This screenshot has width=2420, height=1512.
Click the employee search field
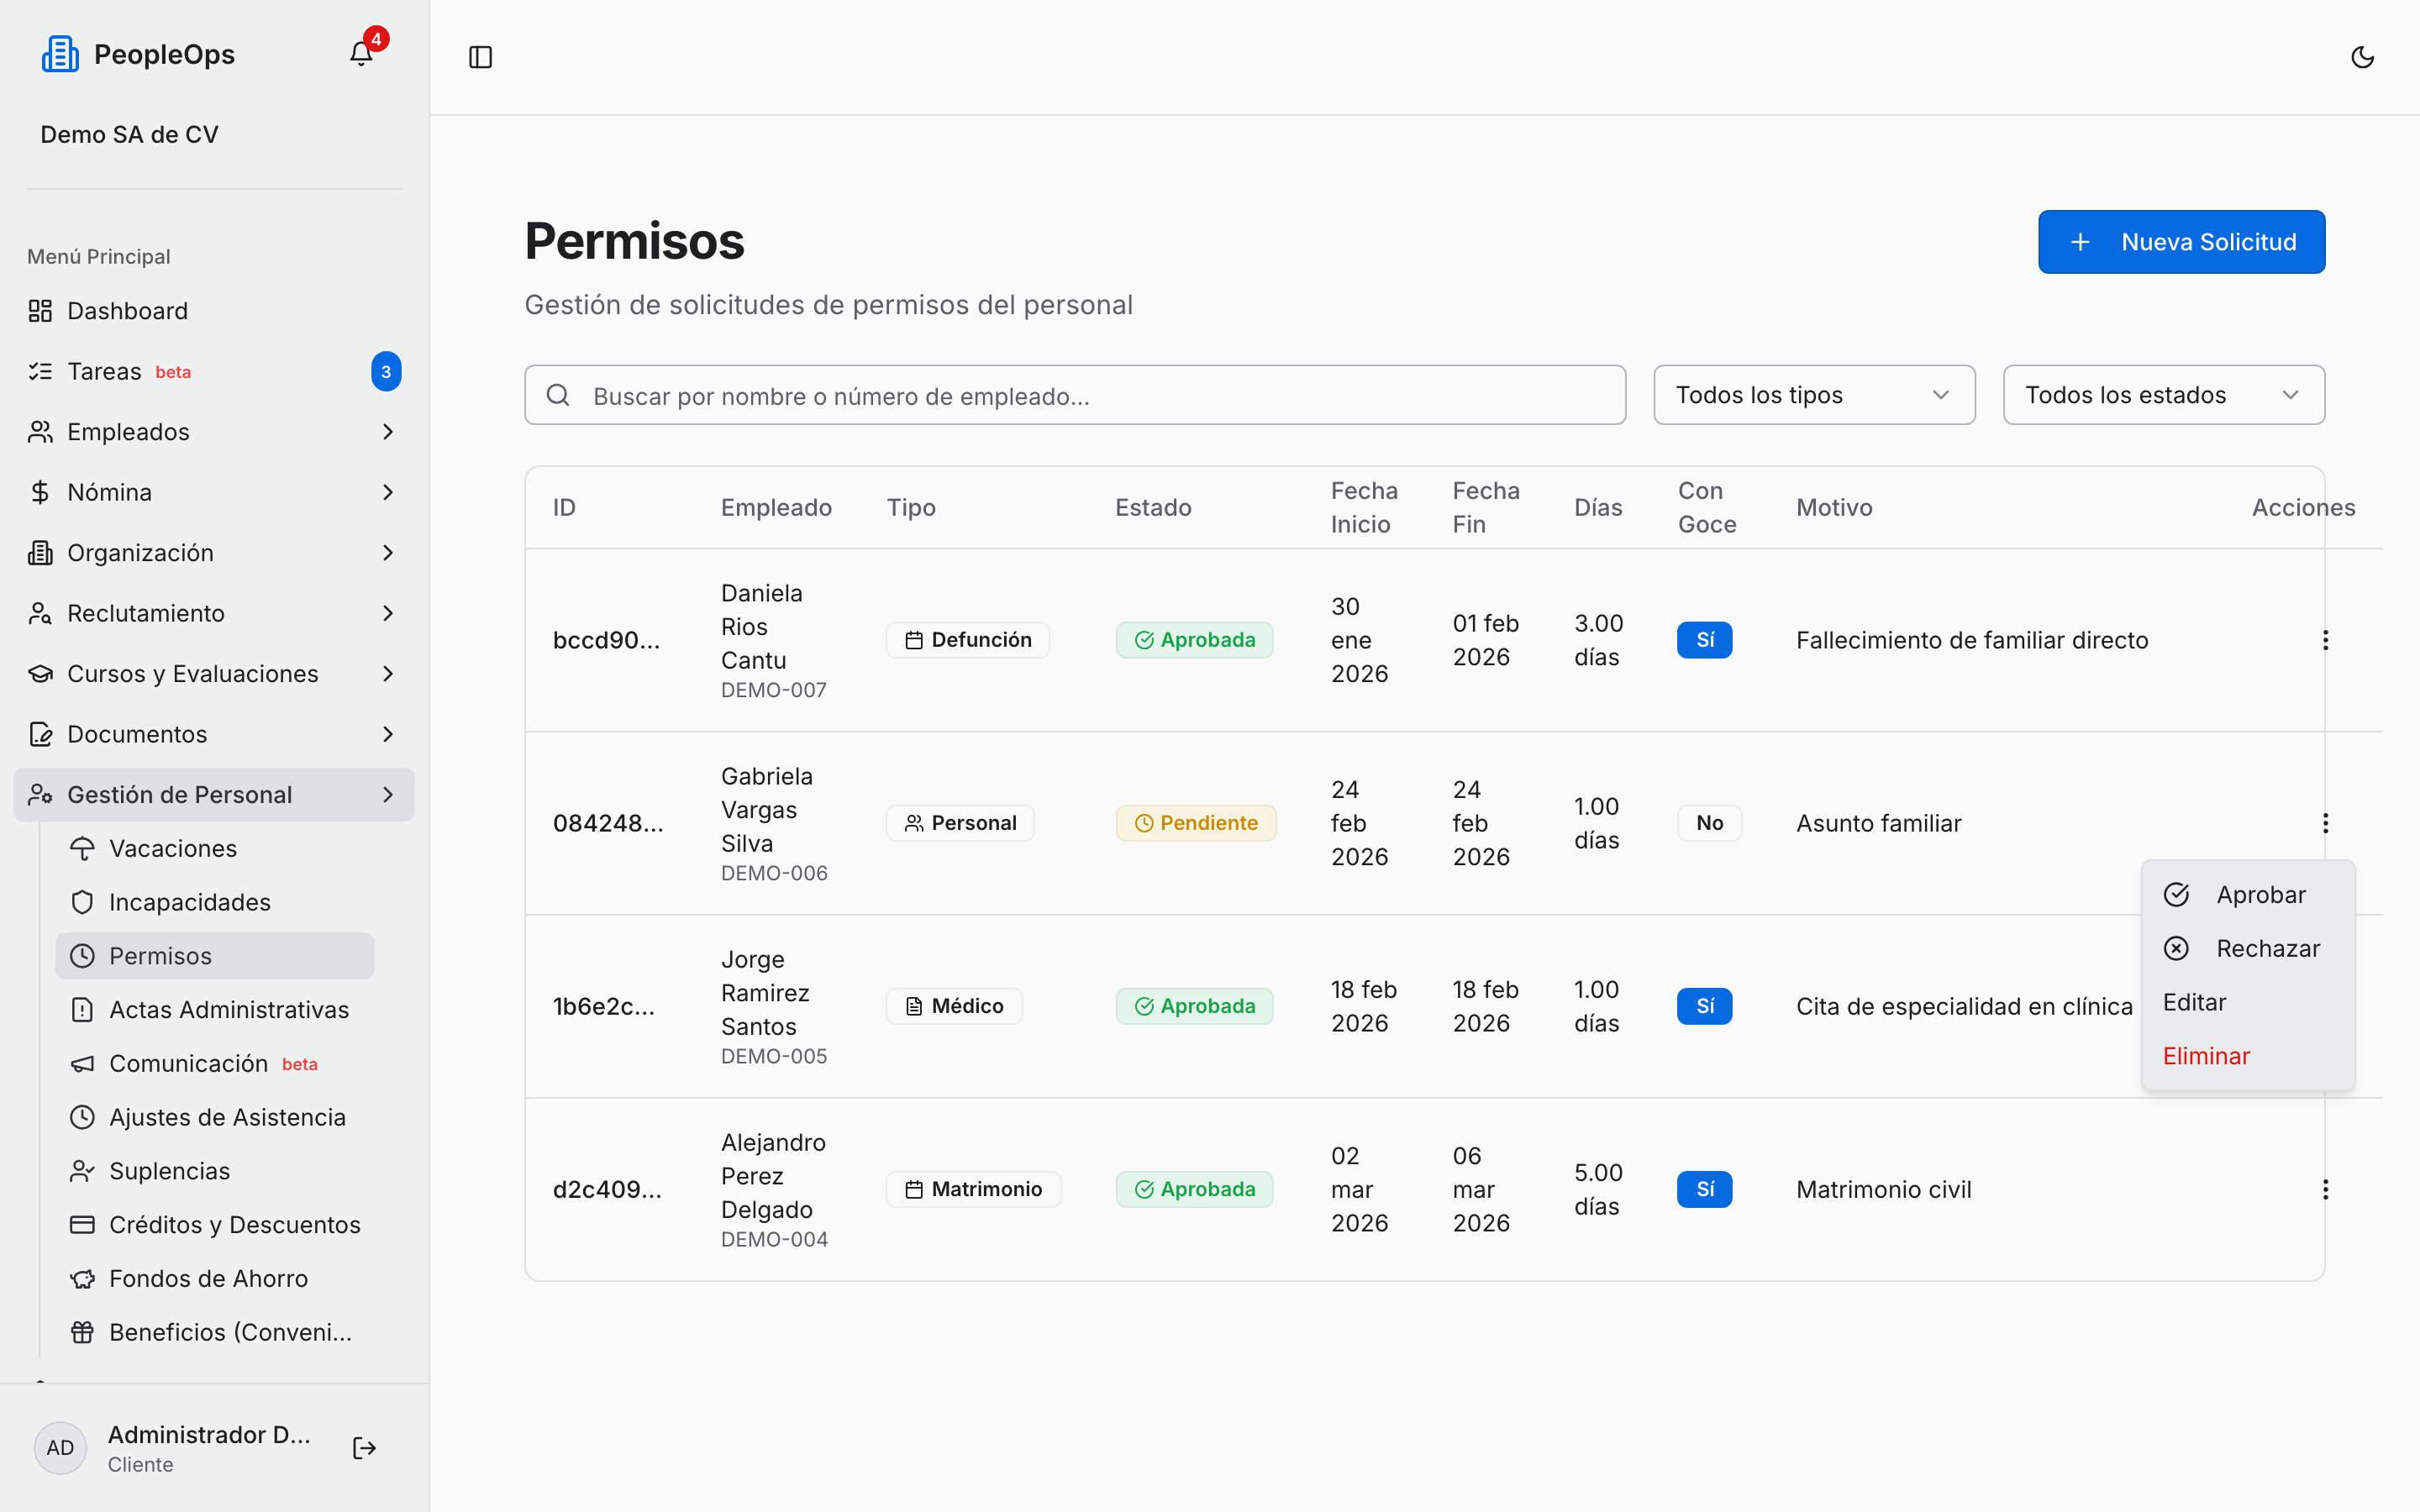1075,395
